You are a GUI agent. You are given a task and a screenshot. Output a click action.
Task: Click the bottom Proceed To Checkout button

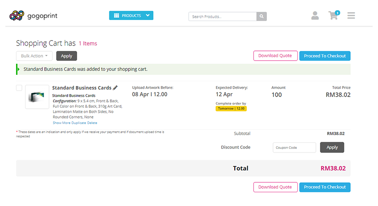(x=324, y=187)
